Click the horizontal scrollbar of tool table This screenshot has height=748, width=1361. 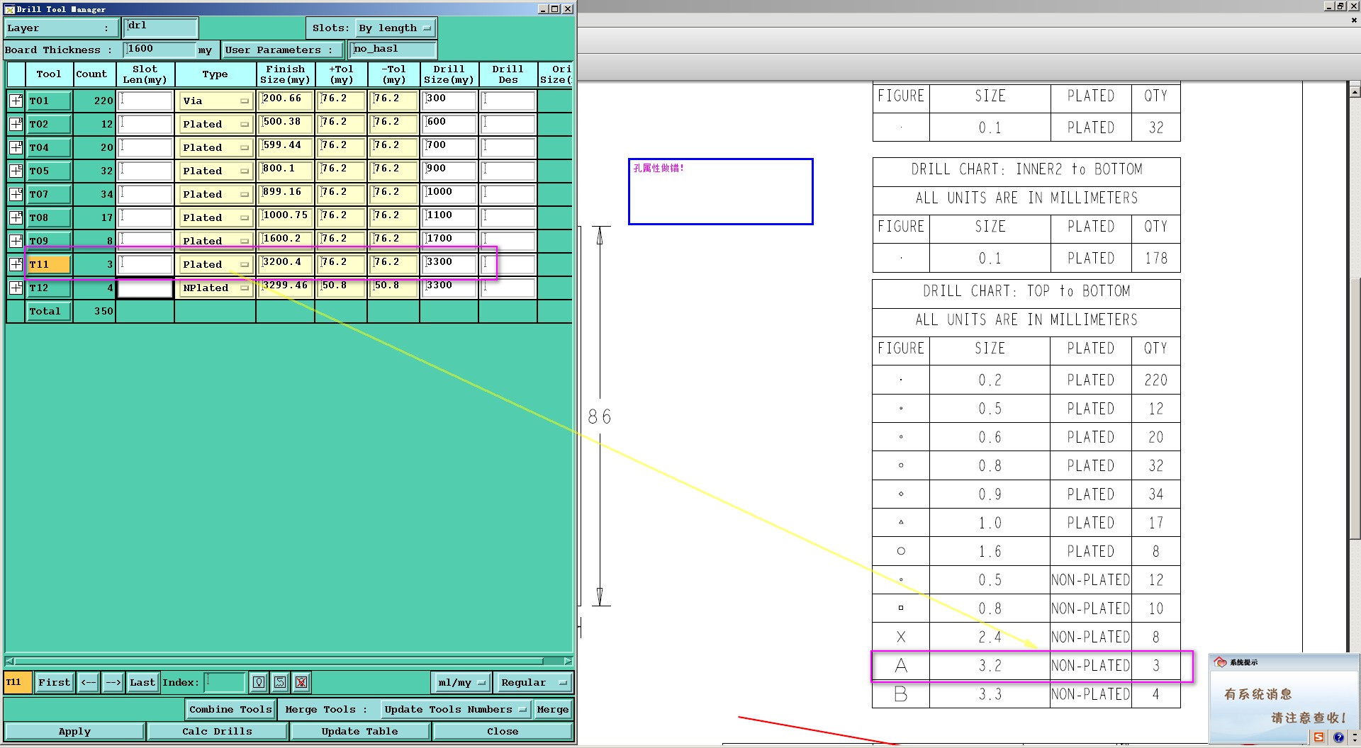[289, 661]
